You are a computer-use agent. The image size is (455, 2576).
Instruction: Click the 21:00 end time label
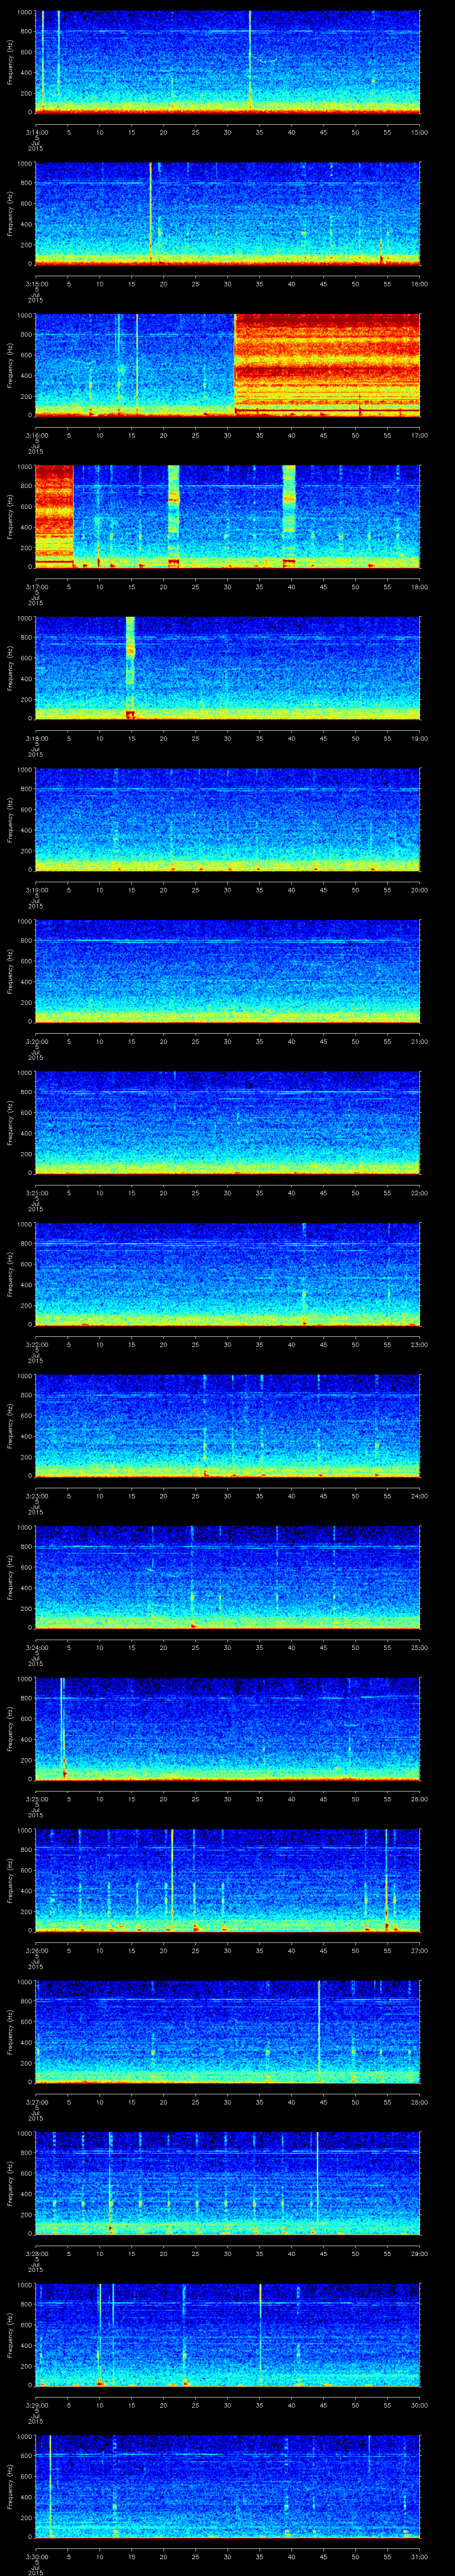[x=419, y=1041]
